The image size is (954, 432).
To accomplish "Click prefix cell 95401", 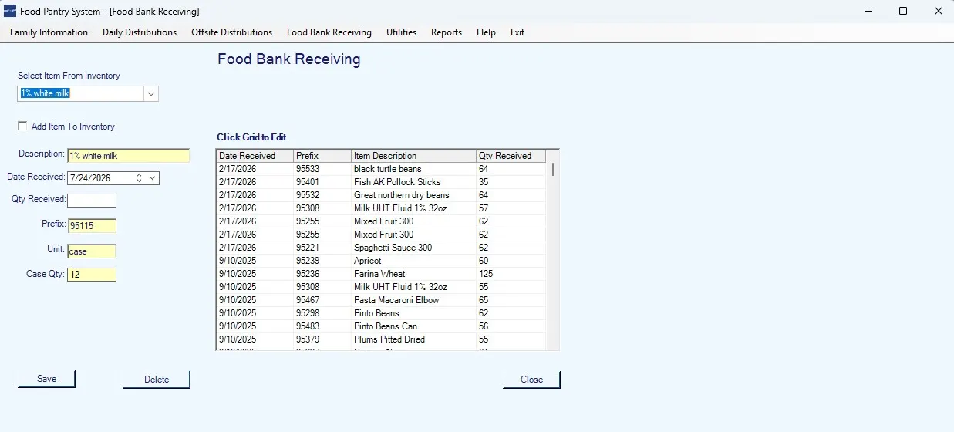I will point(322,182).
